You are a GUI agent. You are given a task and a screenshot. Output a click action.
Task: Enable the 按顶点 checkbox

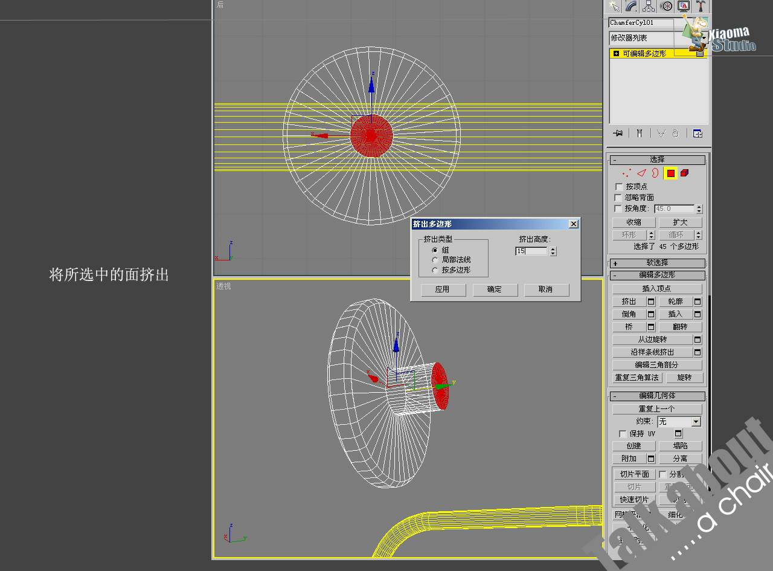pos(618,187)
